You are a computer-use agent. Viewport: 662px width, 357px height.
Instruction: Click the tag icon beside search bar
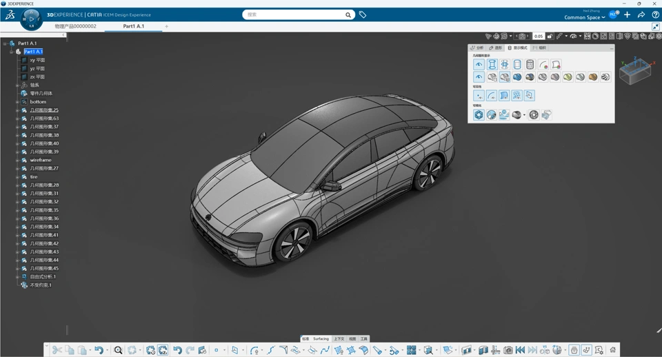coord(363,14)
